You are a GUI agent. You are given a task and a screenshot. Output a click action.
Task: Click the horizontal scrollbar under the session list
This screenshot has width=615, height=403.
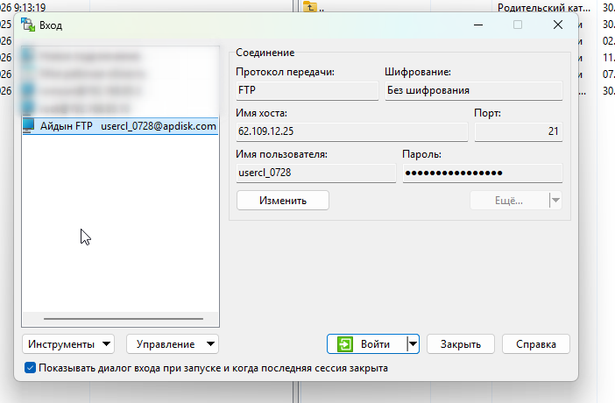pyautogui.click(x=124, y=319)
